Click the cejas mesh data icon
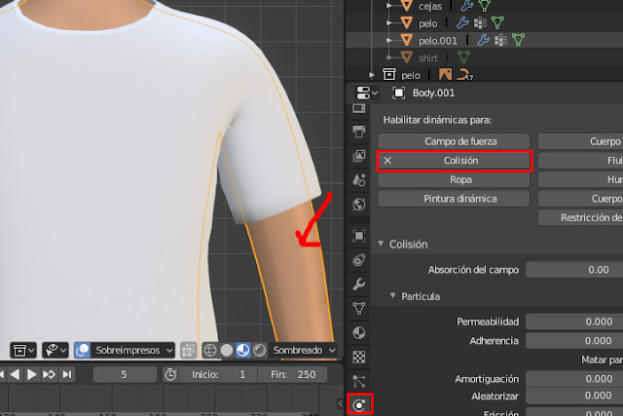Image resolution: width=623 pixels, height=416 pixels. tap(485, 5)
